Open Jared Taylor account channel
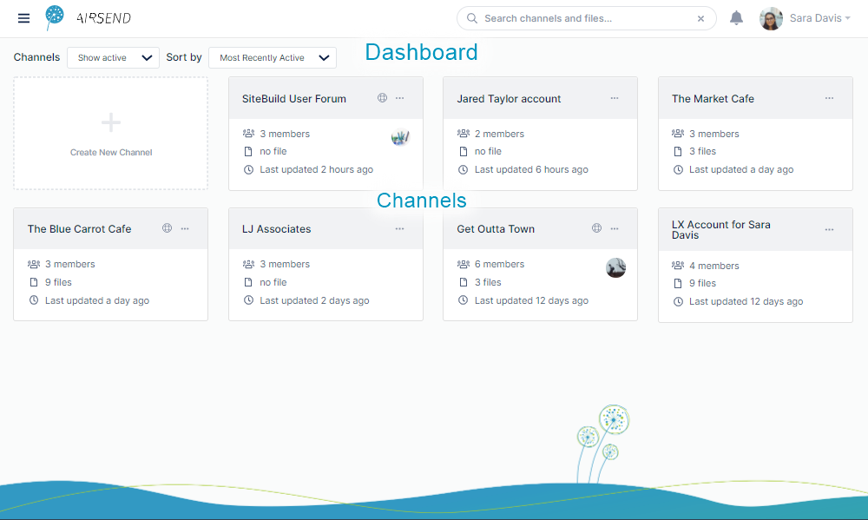Screen dimensions: 868x520 (x=509, y=99)
